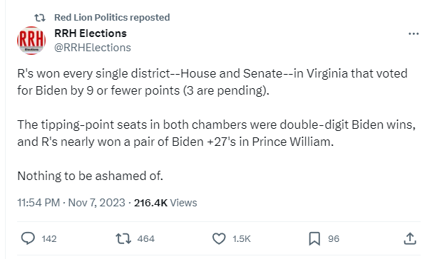
Task: Click the 96 bookmarks count
Action: pos(334,238)
